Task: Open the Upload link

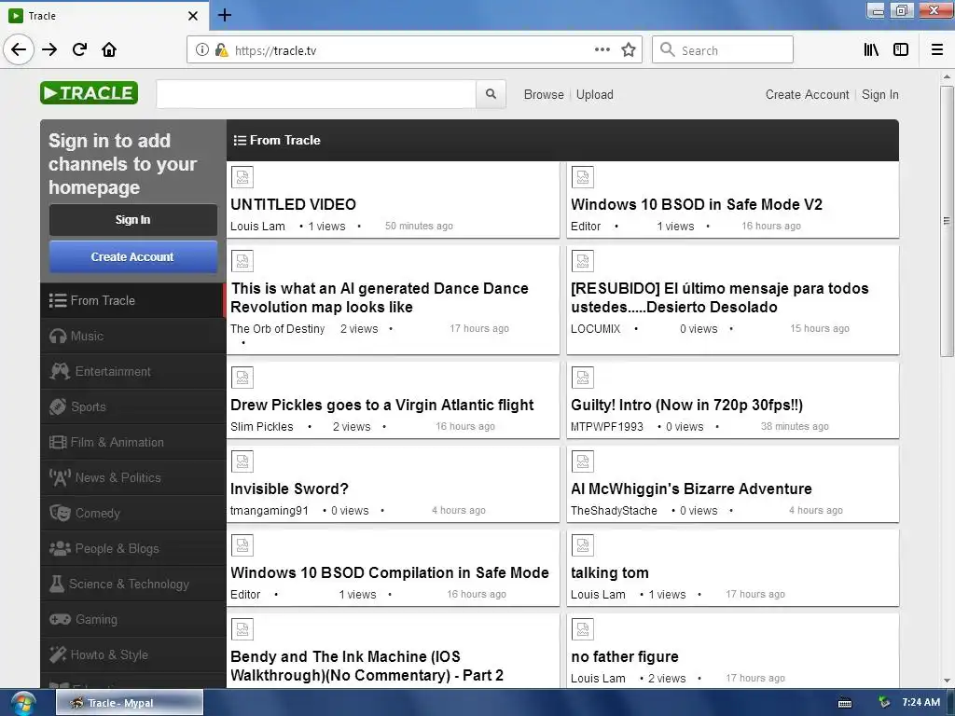Action: (x=594, y=94)
